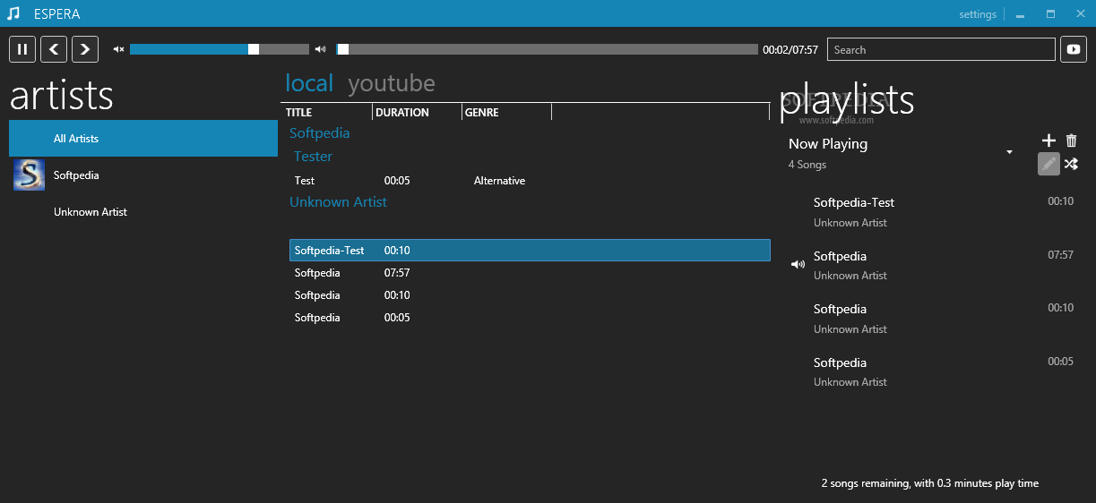Select playlist entry Softpedia 00:05

(x=932, y=371)
